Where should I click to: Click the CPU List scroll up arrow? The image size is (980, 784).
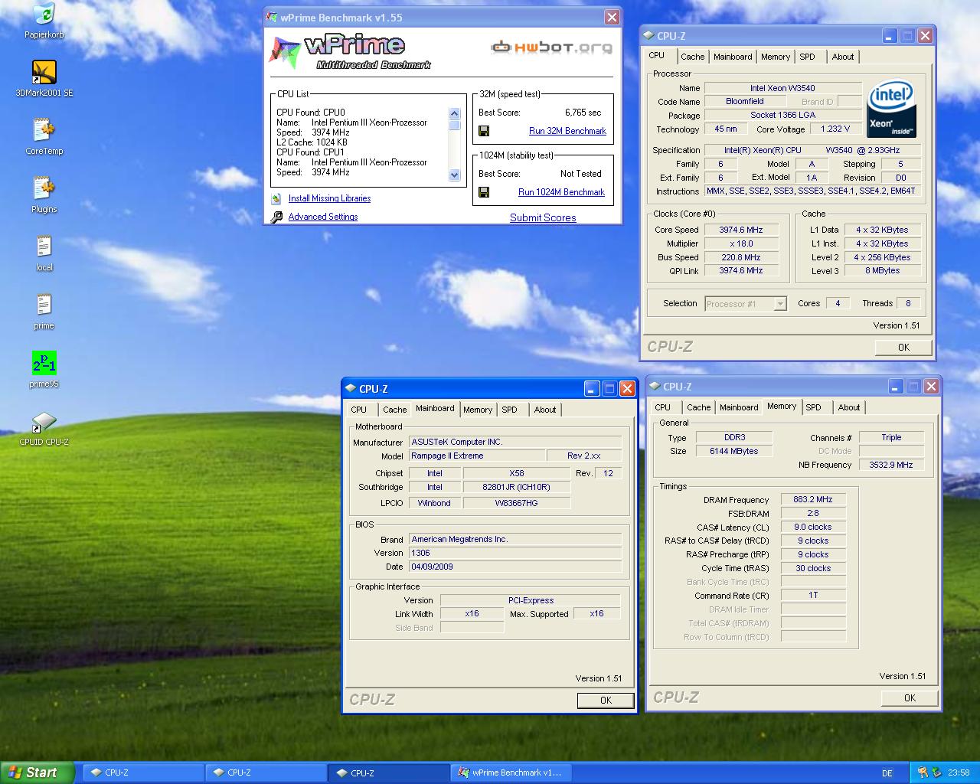[x=455, y=113]
